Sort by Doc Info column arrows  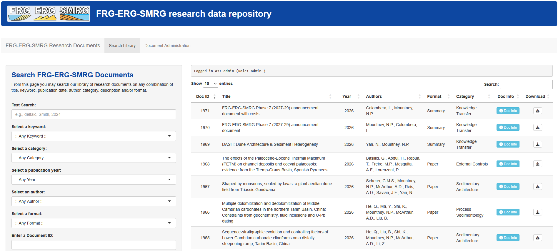click(x=518, y=96)
